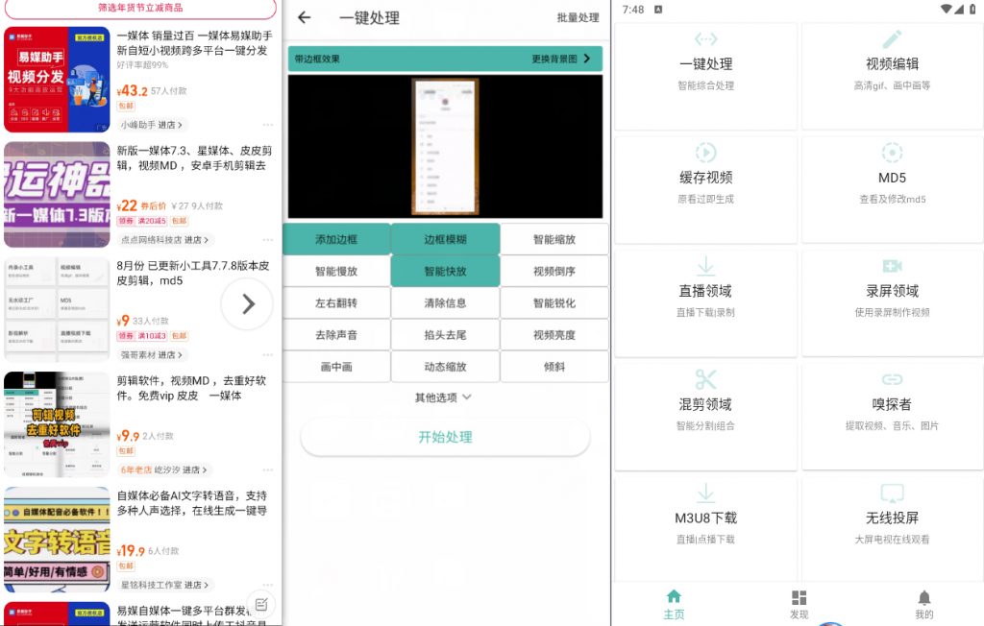Open the 一键处理 feature icon
Image resolution: width=984 pixels, height=626 pixels.
click(x=706, y=38)
